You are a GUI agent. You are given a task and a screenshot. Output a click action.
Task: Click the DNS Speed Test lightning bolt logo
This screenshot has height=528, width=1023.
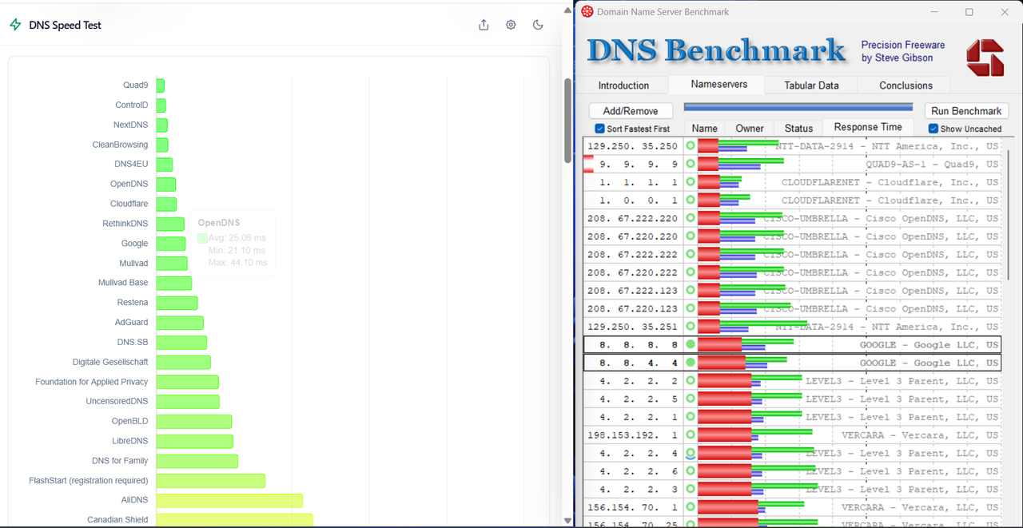[15, 25]
